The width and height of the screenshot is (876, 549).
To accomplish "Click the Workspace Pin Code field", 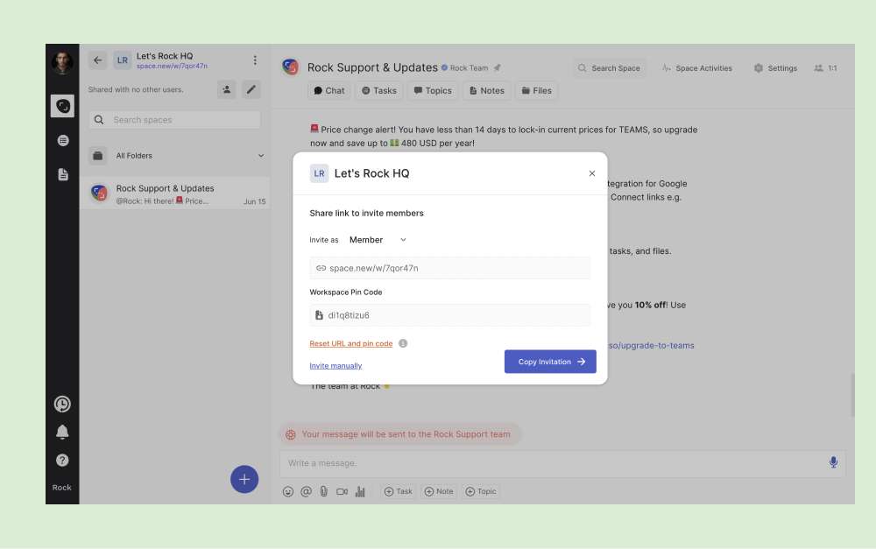I will coord(449,315).
